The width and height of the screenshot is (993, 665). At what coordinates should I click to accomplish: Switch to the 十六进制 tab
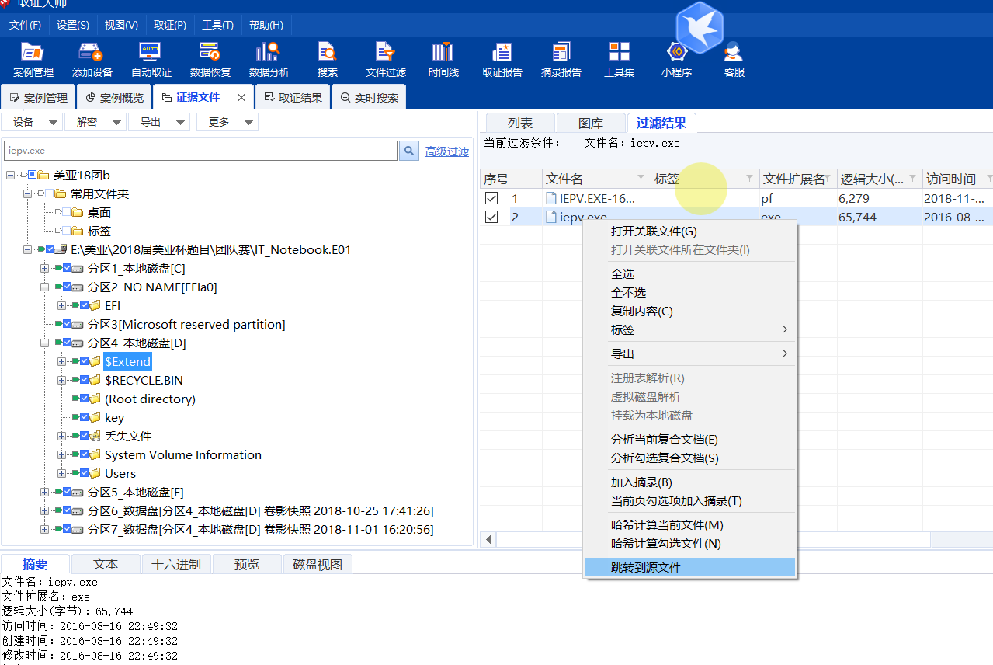click(176, 565)
